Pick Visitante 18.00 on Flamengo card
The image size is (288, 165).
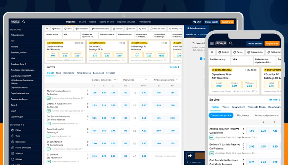(x=162, y=55)
